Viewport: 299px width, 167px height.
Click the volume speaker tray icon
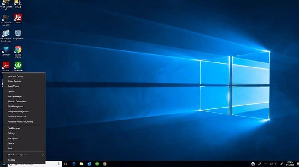tap(276, 164)
